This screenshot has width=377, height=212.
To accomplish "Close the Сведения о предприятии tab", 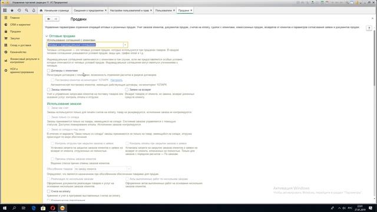I will point(105,11).
